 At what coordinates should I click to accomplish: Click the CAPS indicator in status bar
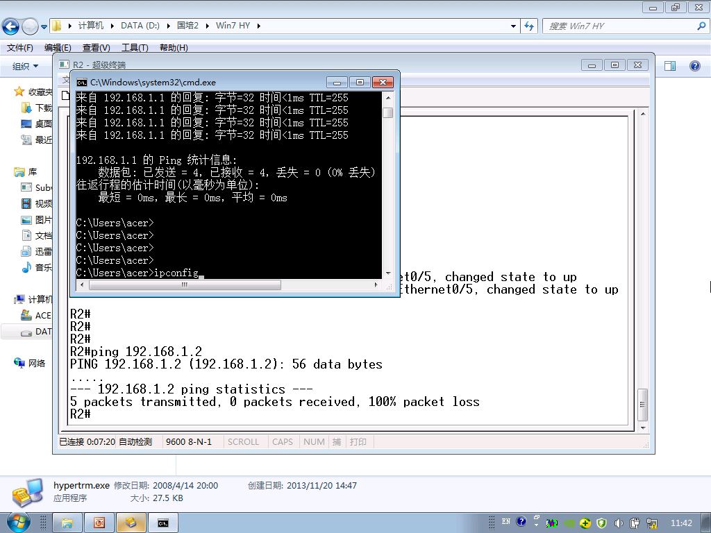point(282,441)
